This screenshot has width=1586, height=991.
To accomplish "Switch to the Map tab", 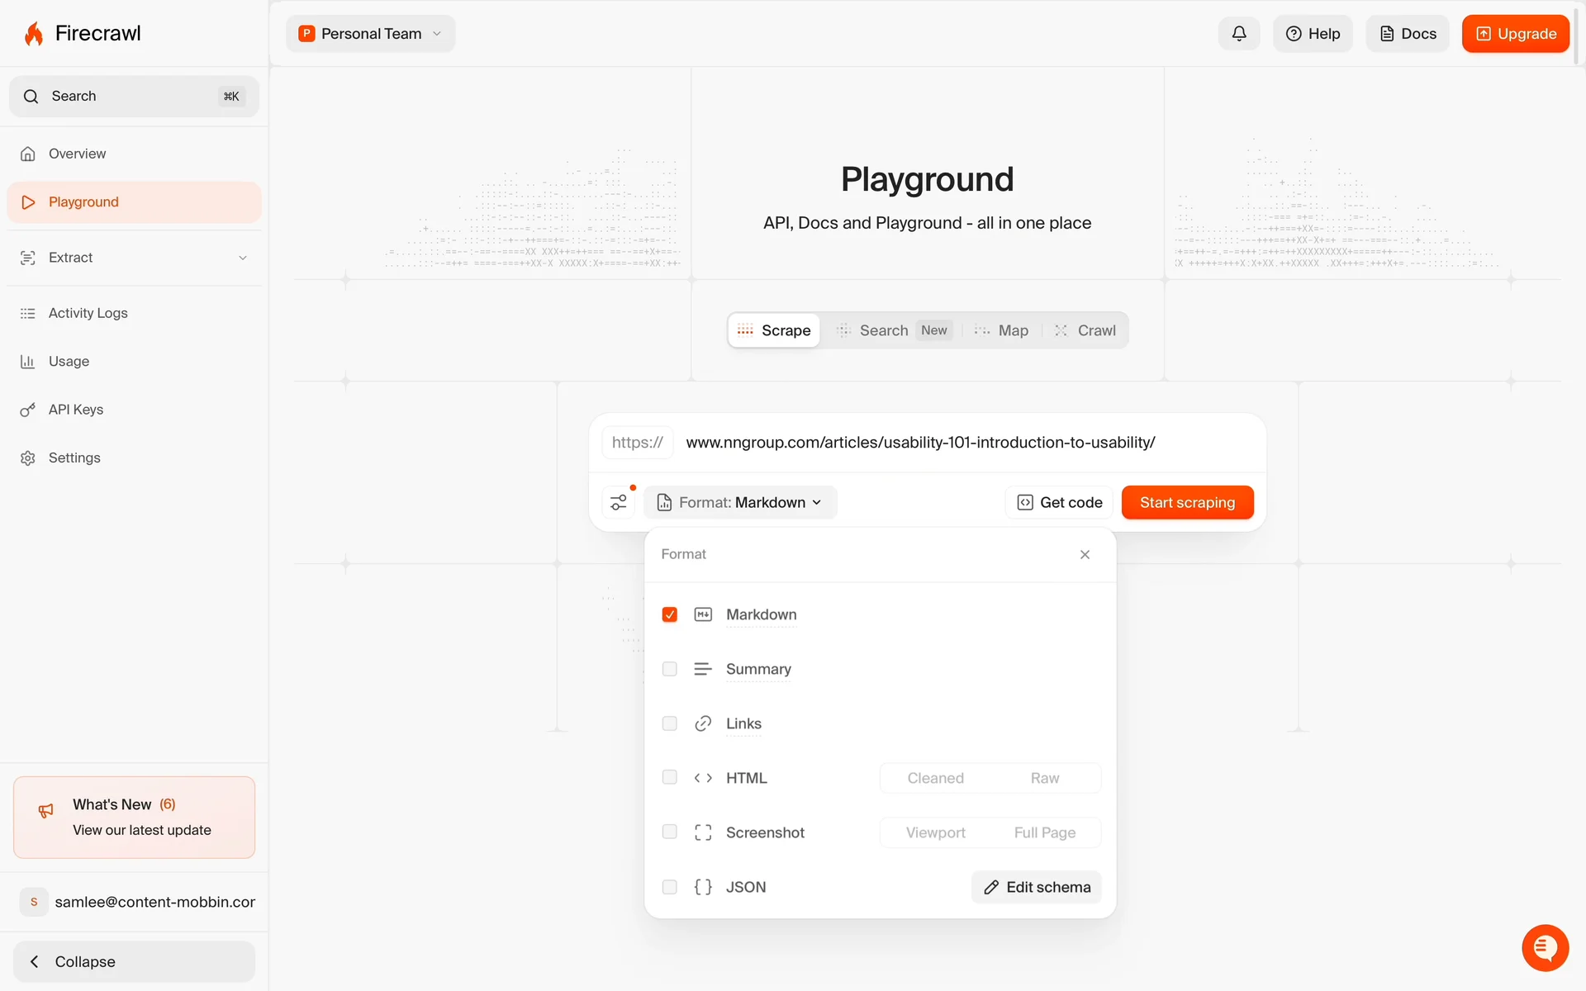I will (1003, 330).
